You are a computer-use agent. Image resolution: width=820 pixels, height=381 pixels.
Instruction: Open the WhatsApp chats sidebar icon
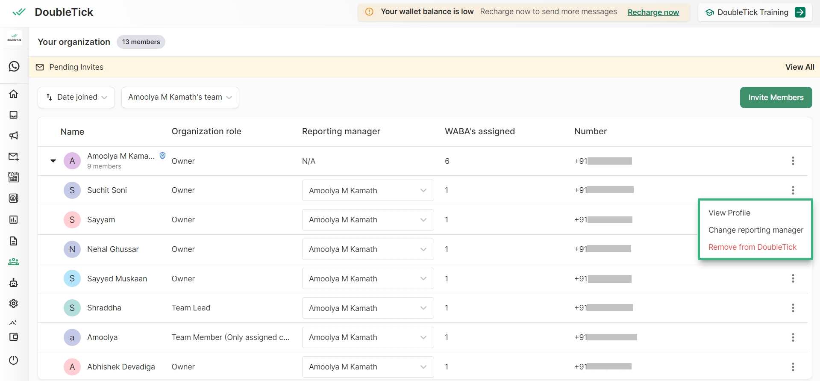[x=14, y=66]
